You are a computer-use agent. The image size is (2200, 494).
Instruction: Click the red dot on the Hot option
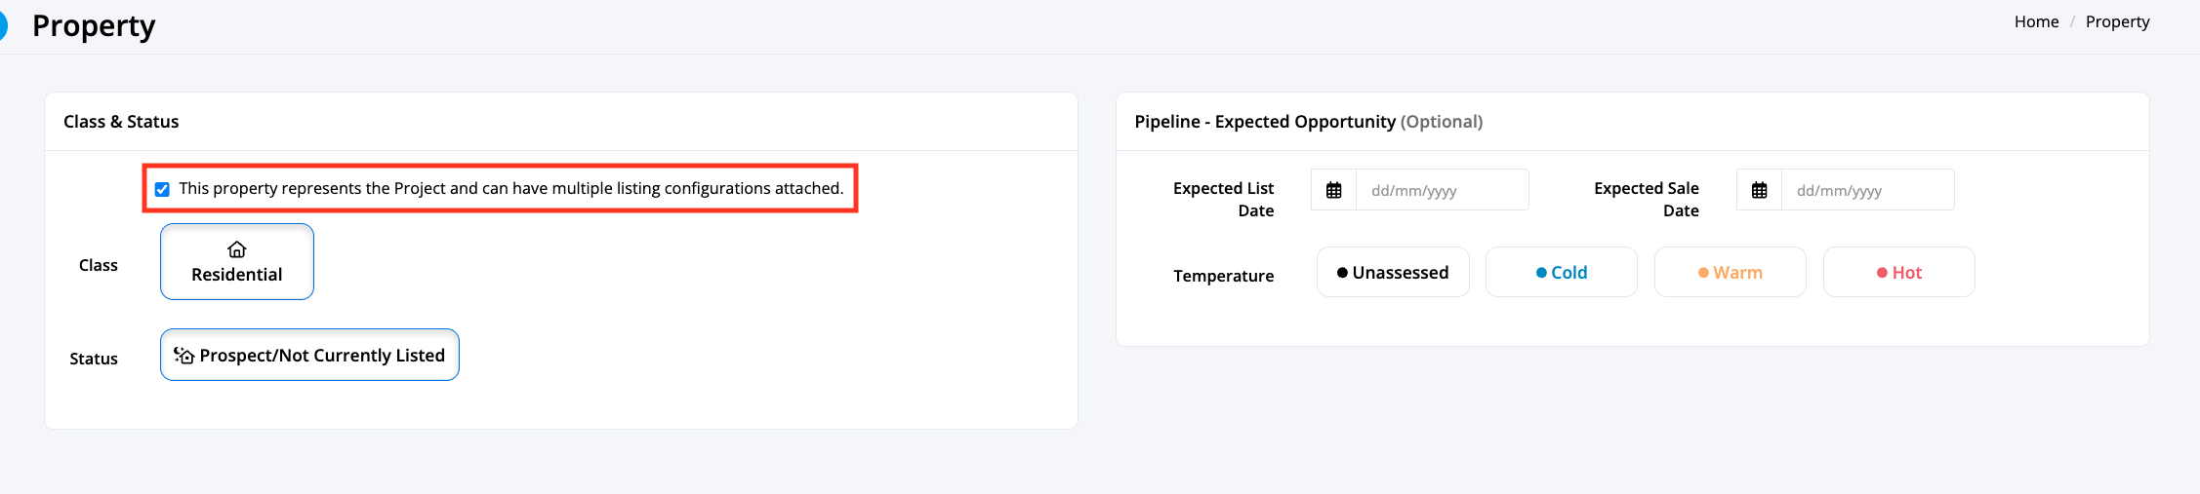tap(1882, 273)
